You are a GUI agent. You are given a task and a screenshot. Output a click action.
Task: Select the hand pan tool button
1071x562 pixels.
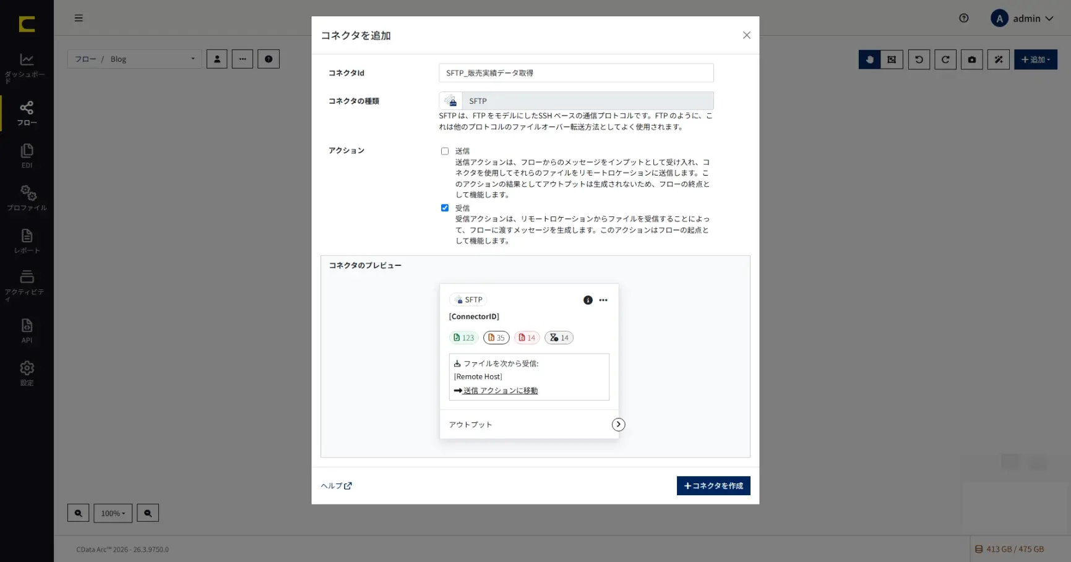coord(869,59)
